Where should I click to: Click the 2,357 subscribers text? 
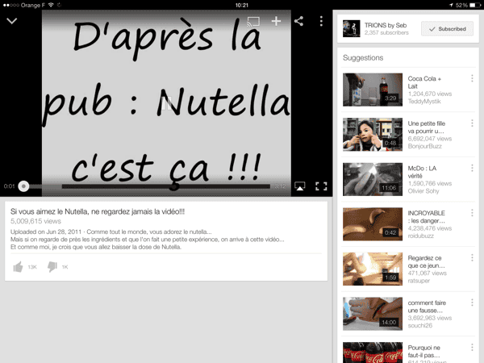coord(386,33)
